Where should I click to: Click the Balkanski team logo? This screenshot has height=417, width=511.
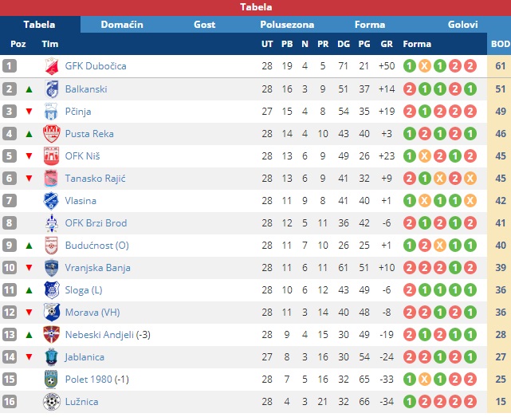pos(51,89)
